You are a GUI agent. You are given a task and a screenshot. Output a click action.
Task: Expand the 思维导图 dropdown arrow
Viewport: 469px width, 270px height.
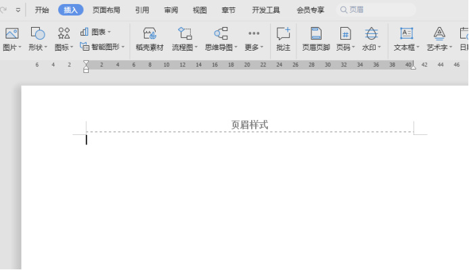pyautogui.click(x=236, y=47)
